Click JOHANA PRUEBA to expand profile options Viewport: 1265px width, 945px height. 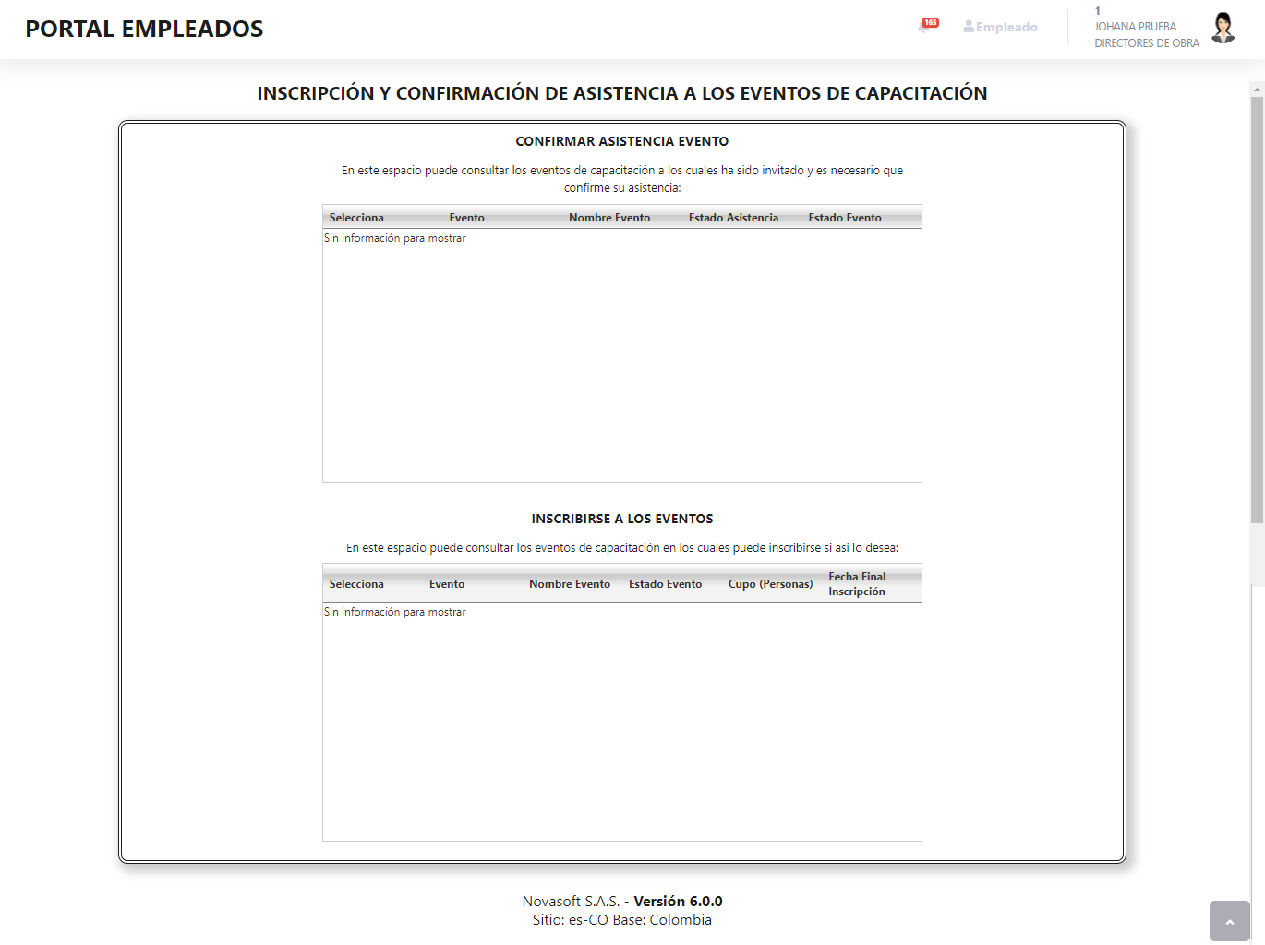[1135, 26]
